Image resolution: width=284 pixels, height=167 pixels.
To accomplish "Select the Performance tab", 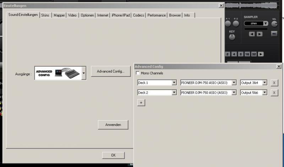I will pyautogui.click(x=157, y=15).
